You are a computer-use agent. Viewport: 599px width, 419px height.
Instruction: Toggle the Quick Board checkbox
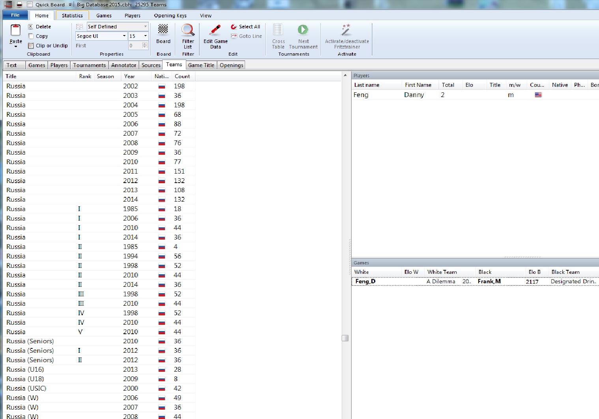tap(30, 4)
